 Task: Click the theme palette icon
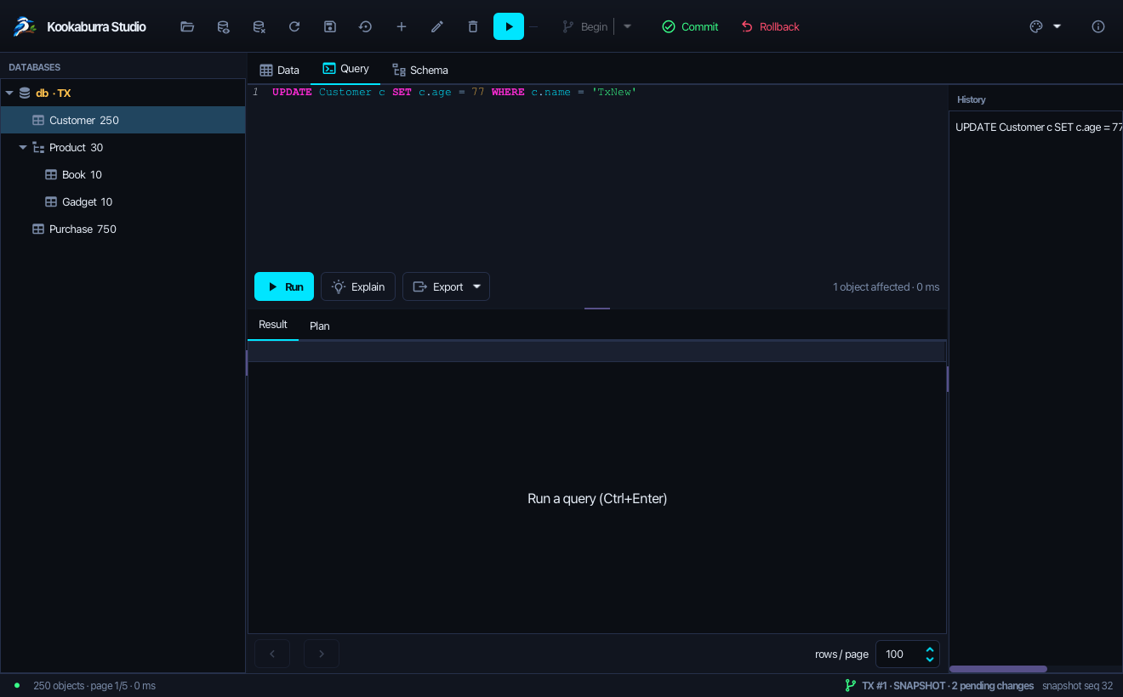click(x=1036, y=26)
